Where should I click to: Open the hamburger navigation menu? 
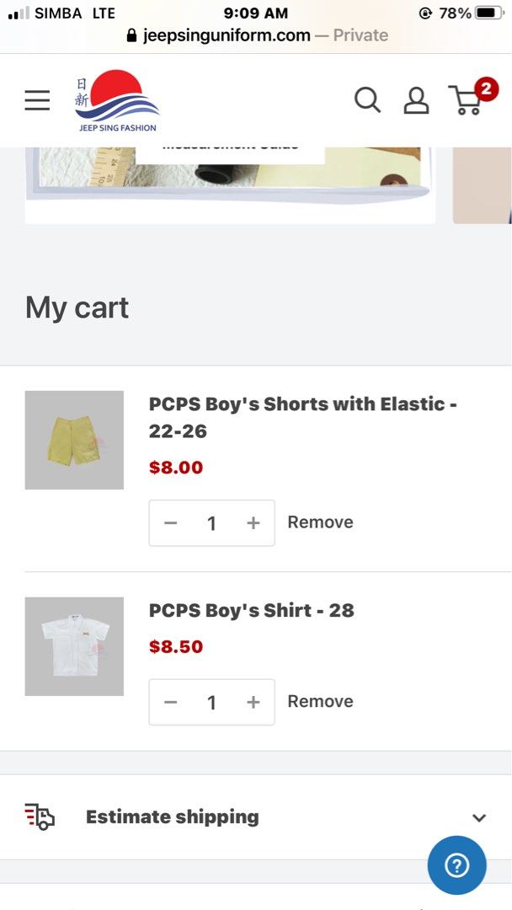click(x=37, y=100)
